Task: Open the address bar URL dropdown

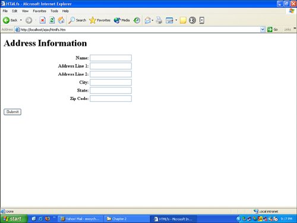Action: tap(263, 30)
